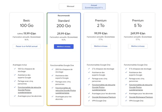The height and width of the screenshot is (112, 162).
Task: Switch to Mensuel billing tab
Action: (x=71, y=6)
